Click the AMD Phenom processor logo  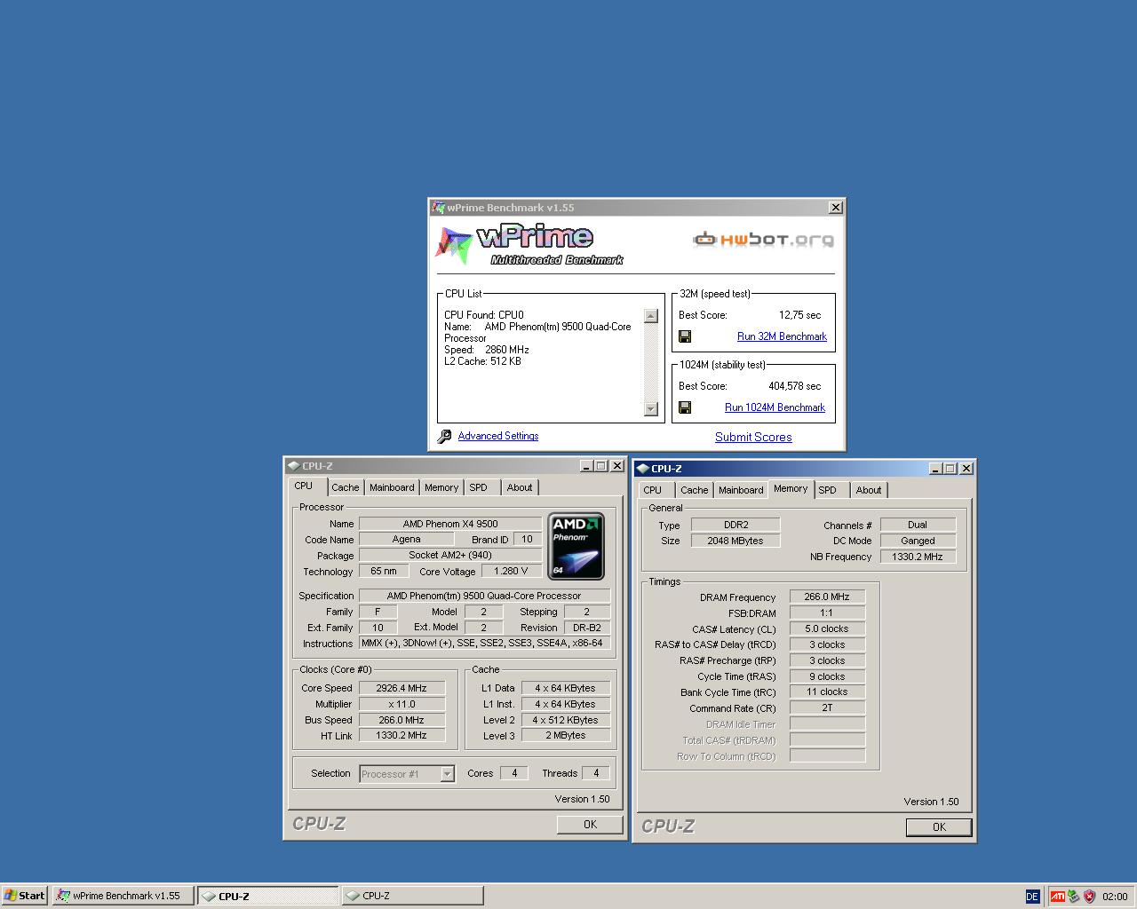tap(576, 546)
